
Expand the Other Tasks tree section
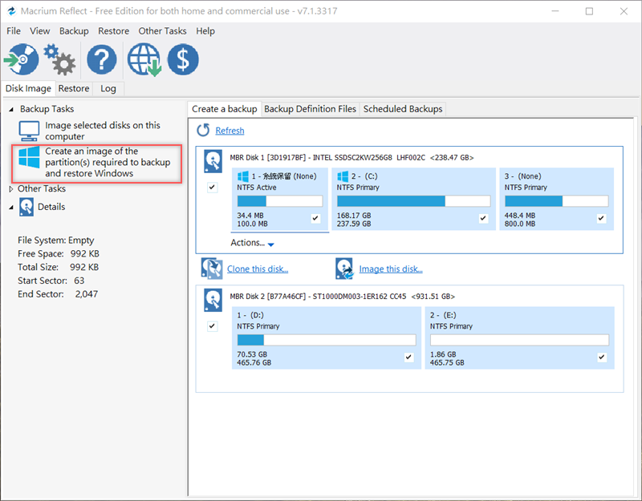coord(11,189)
